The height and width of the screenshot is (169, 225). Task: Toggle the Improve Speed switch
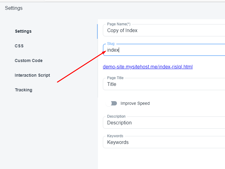coord(111,103)
